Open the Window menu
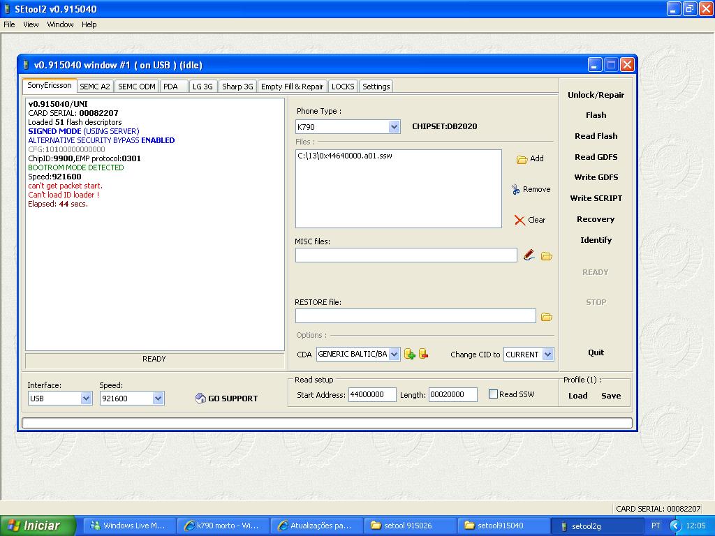Viewport: 715px width, 536px height. pyautogui.click(x=60, y=24)
